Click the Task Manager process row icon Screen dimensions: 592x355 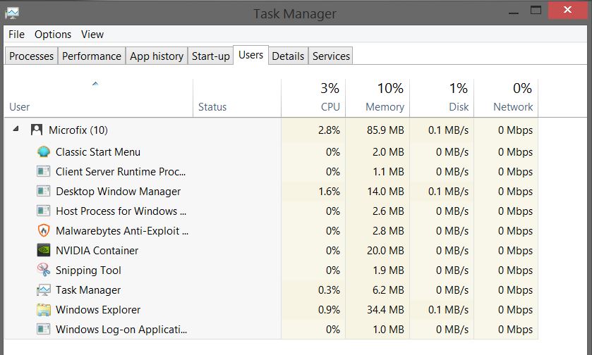[44, 290]
